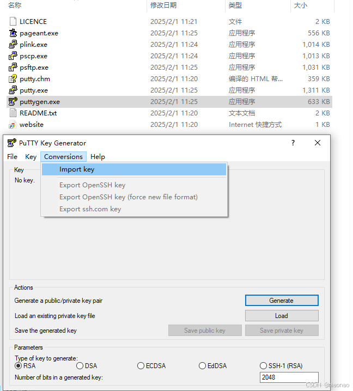Click the Generate button
The image size is (353, 391).
click(282, 301)
